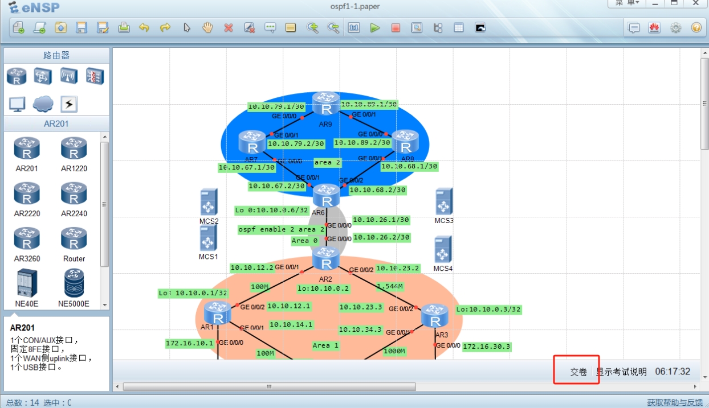709x408 pixels.
Task: Click 显示考试说明 to show exam instructions
Action: coord(621,372)
